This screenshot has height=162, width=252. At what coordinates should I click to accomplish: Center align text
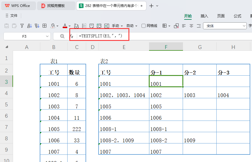(191, 26)
